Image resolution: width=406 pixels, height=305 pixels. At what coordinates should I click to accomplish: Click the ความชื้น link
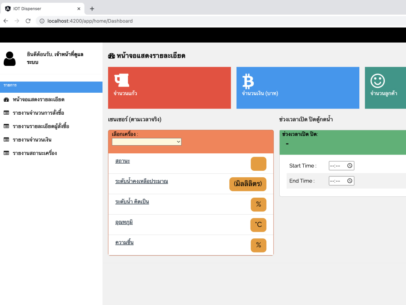click(x=124, y=242)
